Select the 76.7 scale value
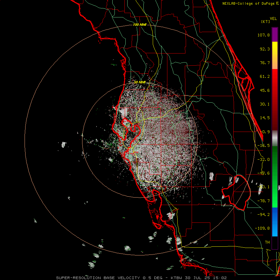The height and width of the screenshot is (280, 280). point(265,63)
